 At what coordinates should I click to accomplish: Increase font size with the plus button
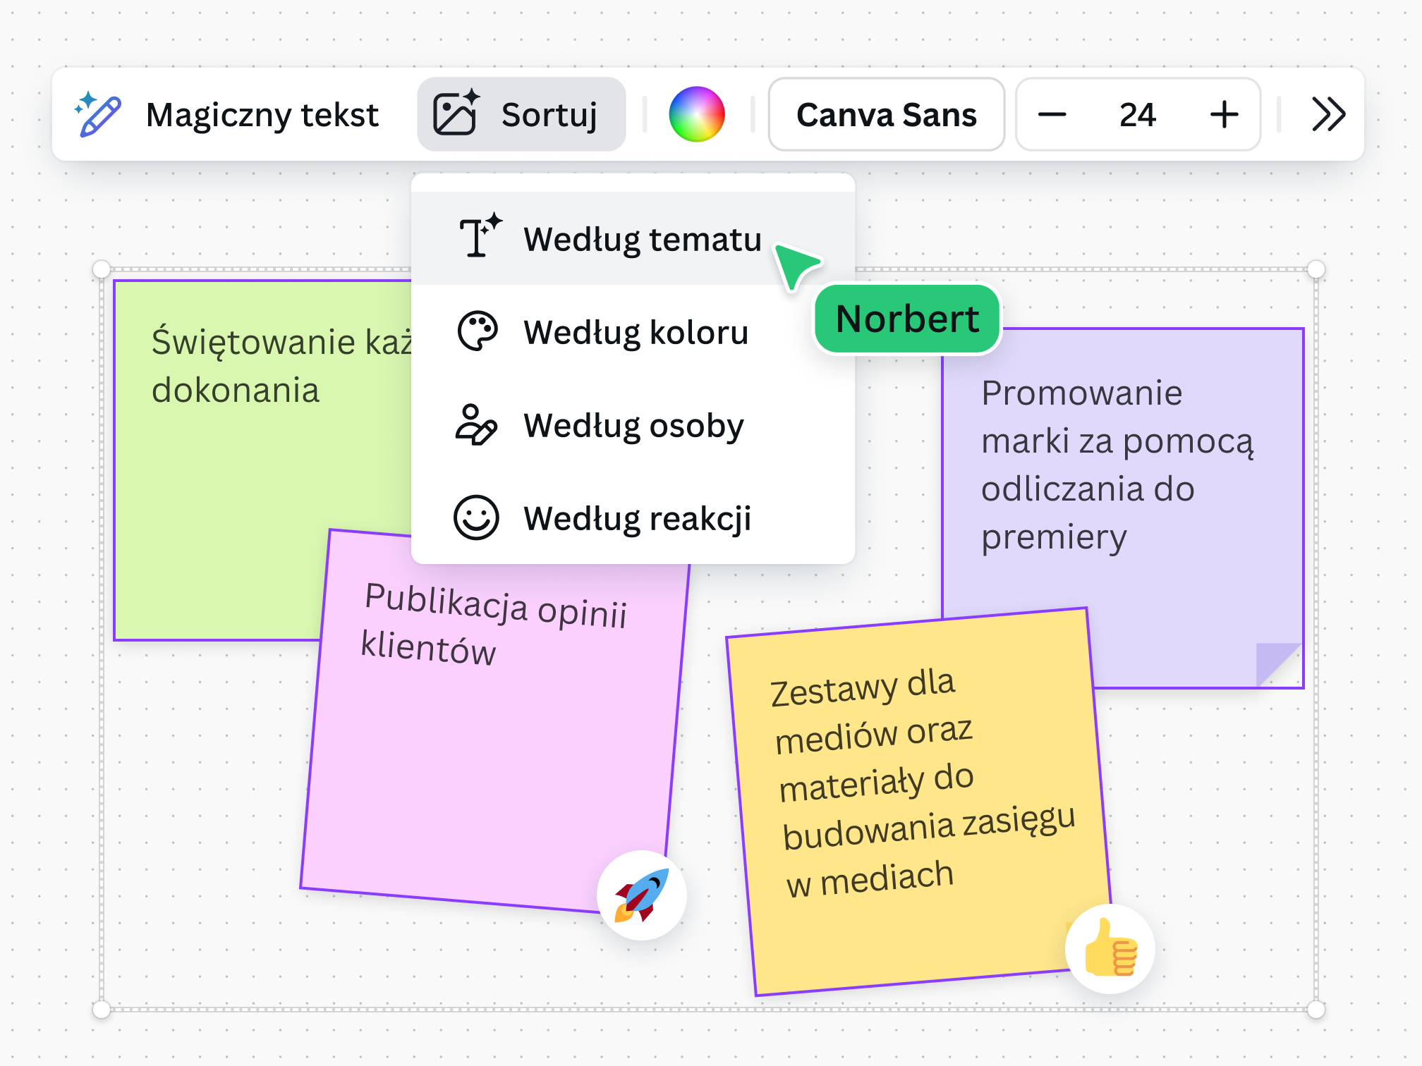pos(1224,114)
